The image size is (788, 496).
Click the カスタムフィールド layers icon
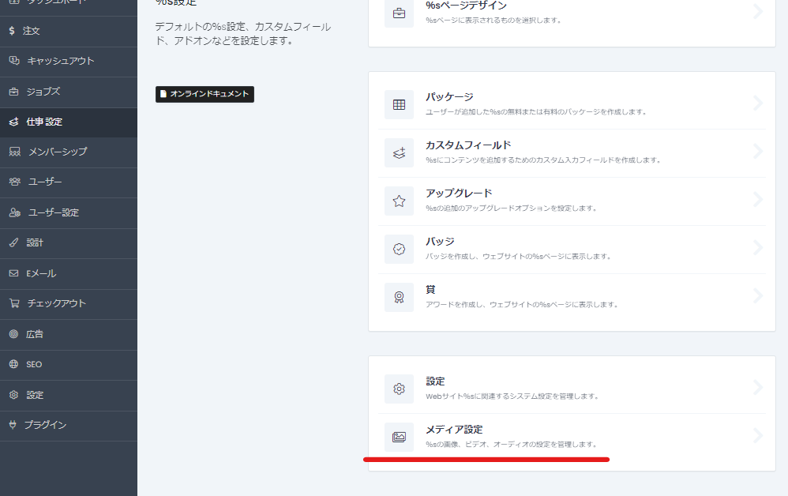[399, 152]
